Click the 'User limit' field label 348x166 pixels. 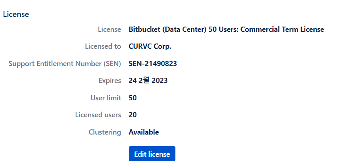(106, 98)
